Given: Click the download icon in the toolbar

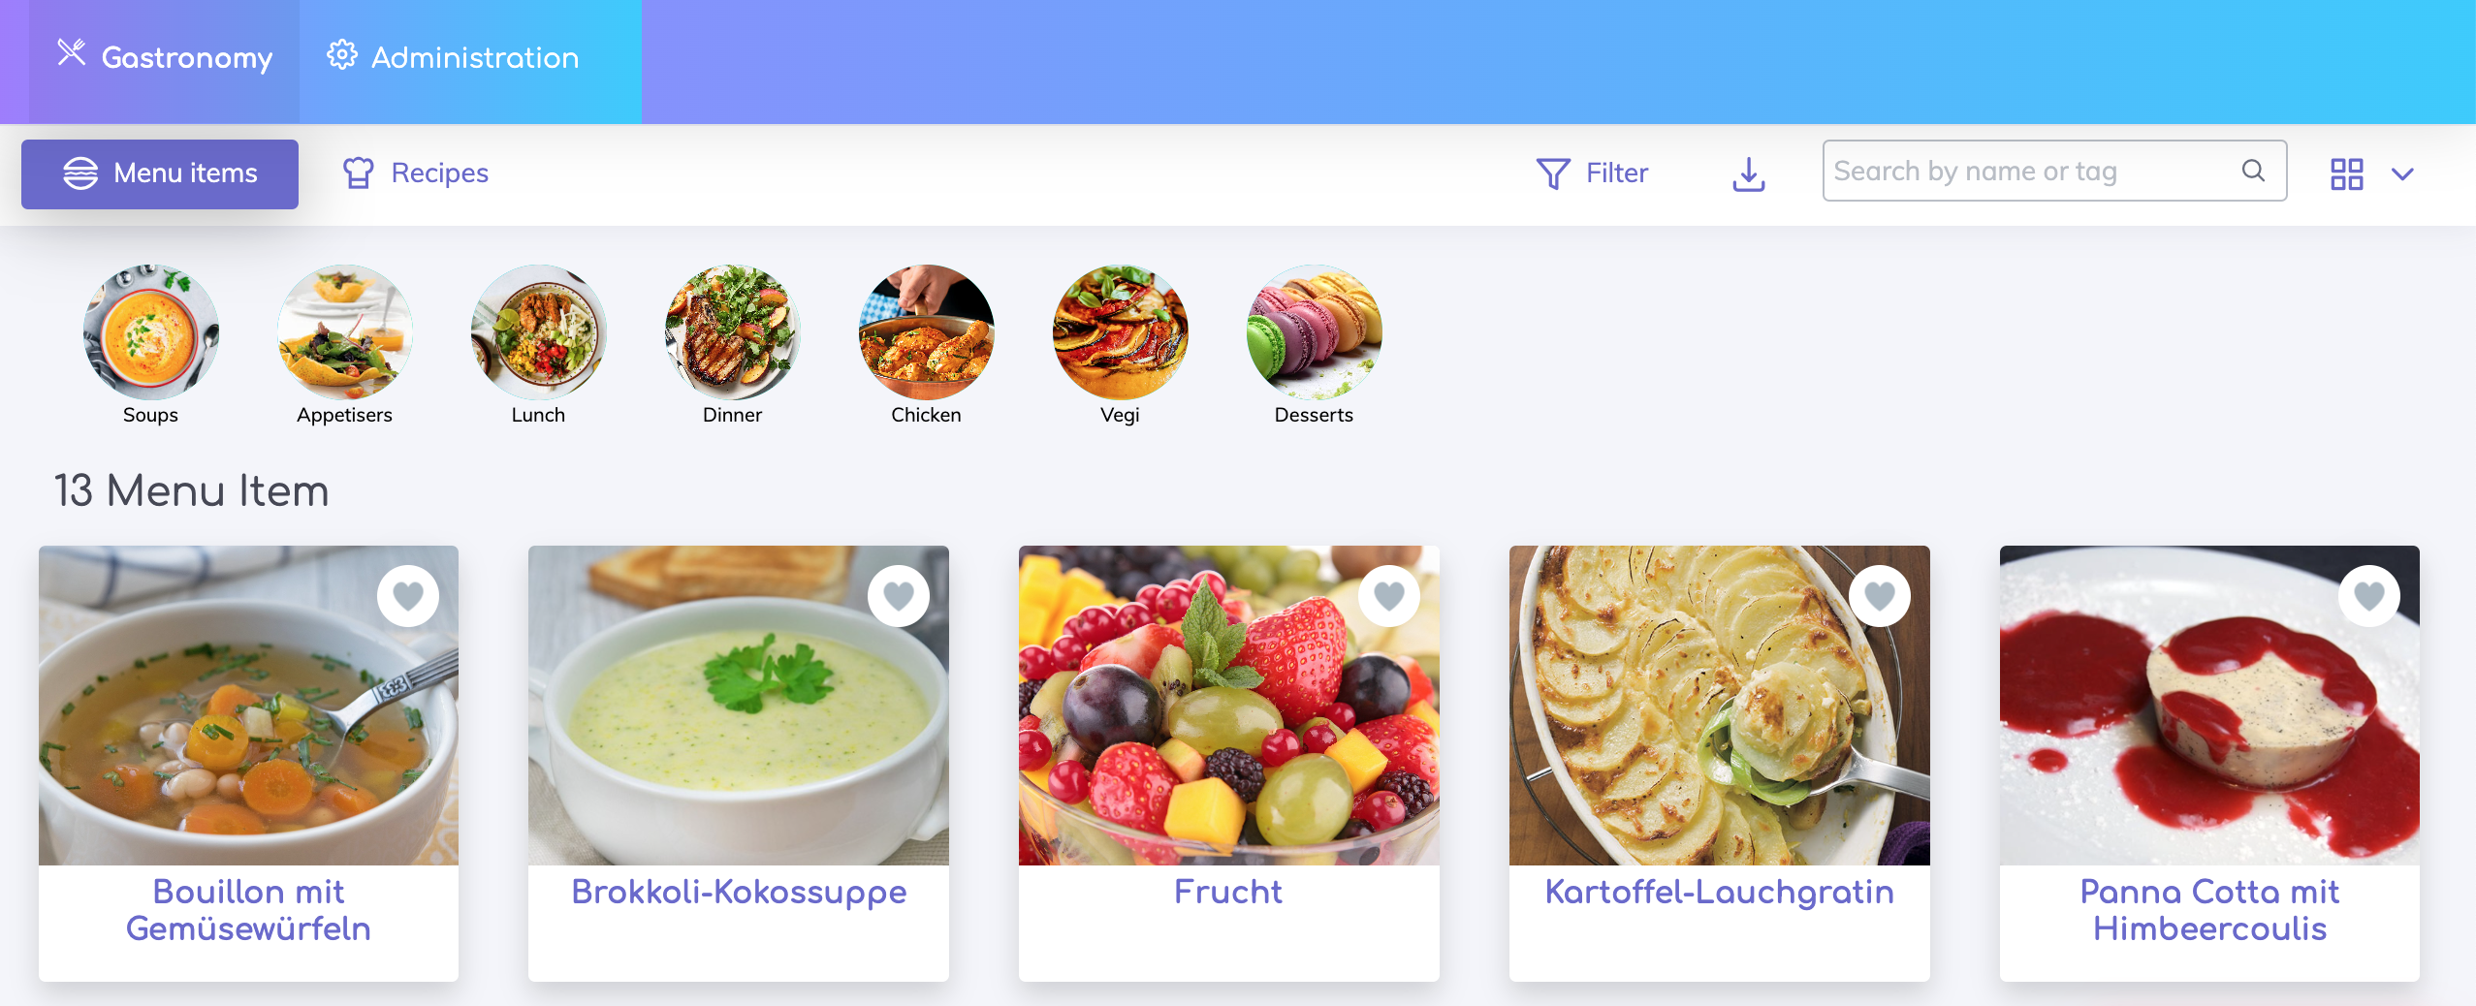Looking at the screenshot, I should 1748,174.
